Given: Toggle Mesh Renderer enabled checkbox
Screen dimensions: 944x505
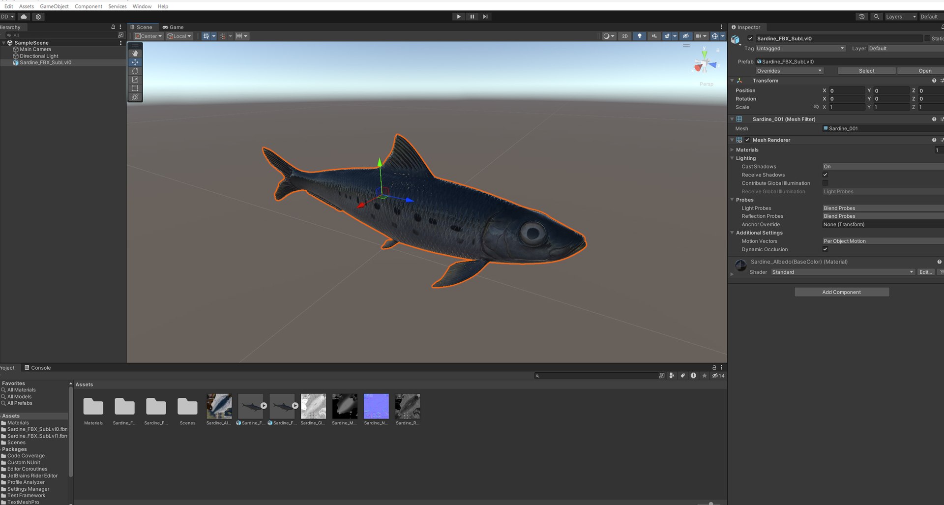Looking at the screenshot, I should [747, 140].
